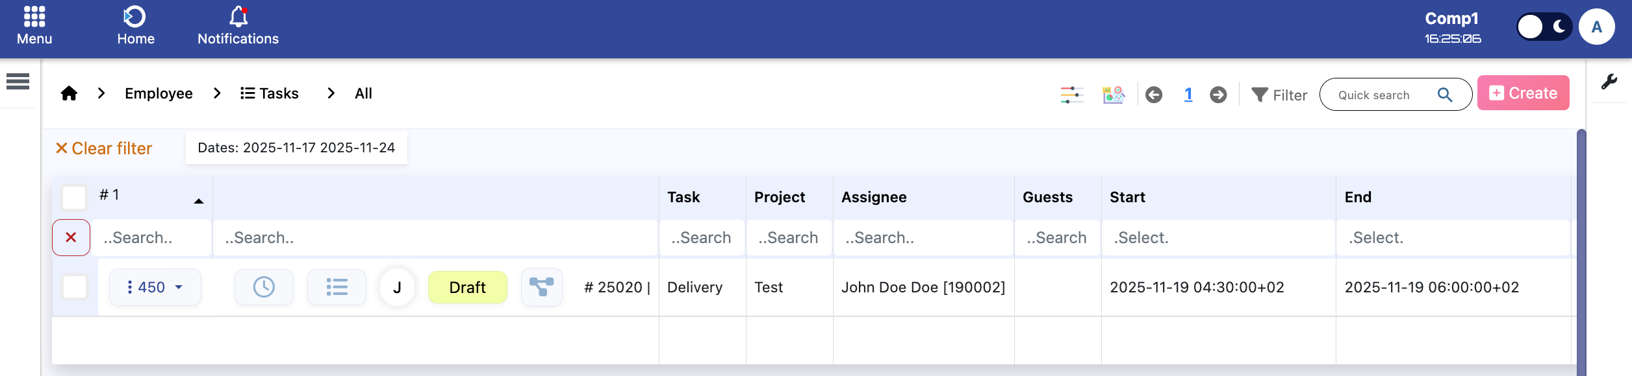Click the wrench settings icon
The height and width of the screenshot is (376, 1632).
(x=1609, y=82)
